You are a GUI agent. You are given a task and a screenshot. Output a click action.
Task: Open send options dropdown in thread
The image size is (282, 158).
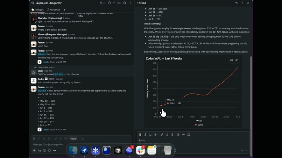tap(246, 150)
